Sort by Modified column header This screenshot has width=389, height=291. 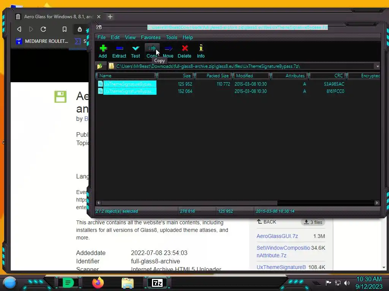click(251, 76)
